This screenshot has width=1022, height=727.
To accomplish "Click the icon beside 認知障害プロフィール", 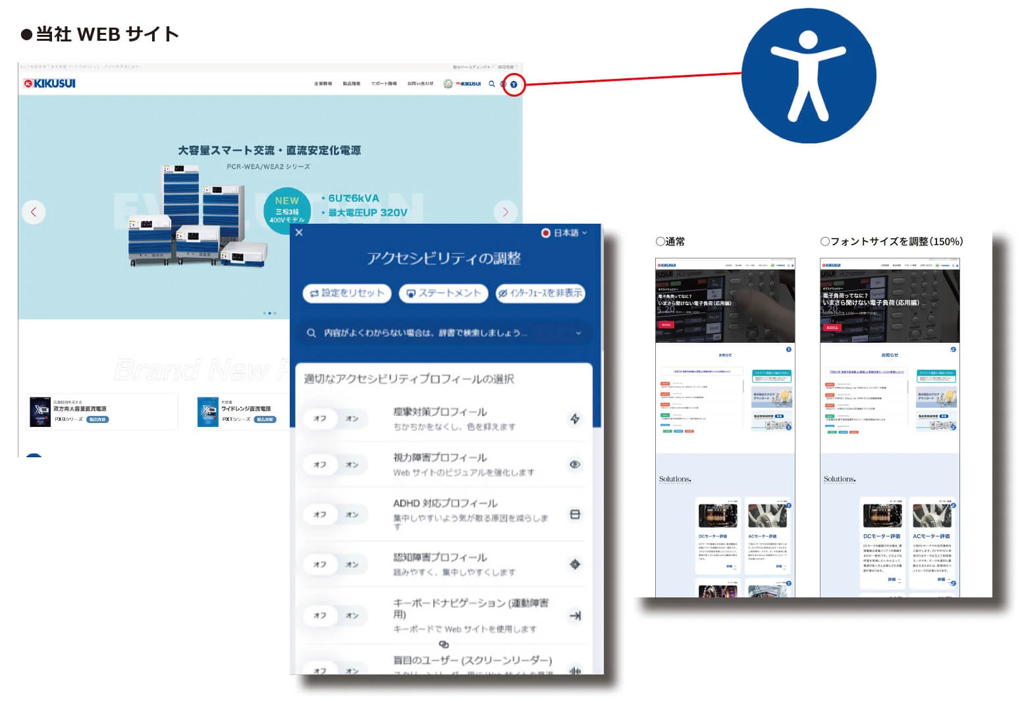I will tap(575, 564).
